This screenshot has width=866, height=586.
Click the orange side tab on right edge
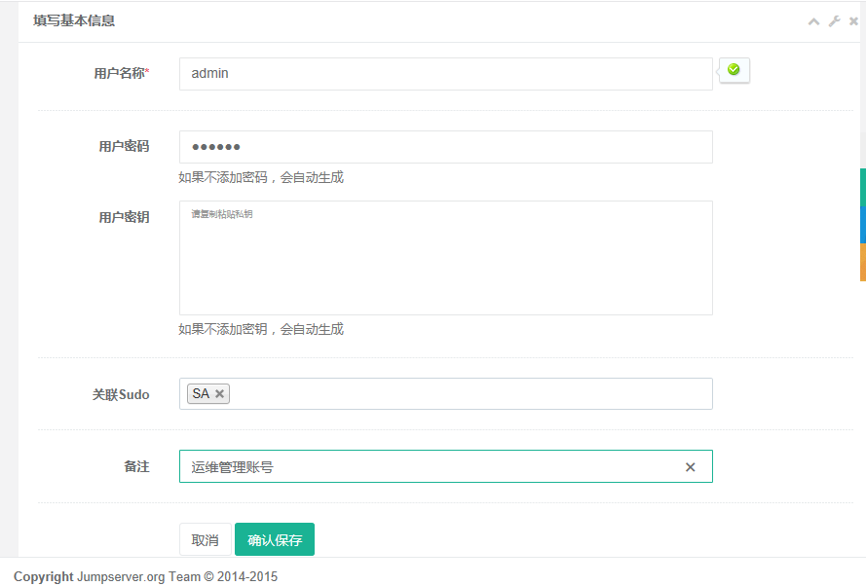[863, 262]
